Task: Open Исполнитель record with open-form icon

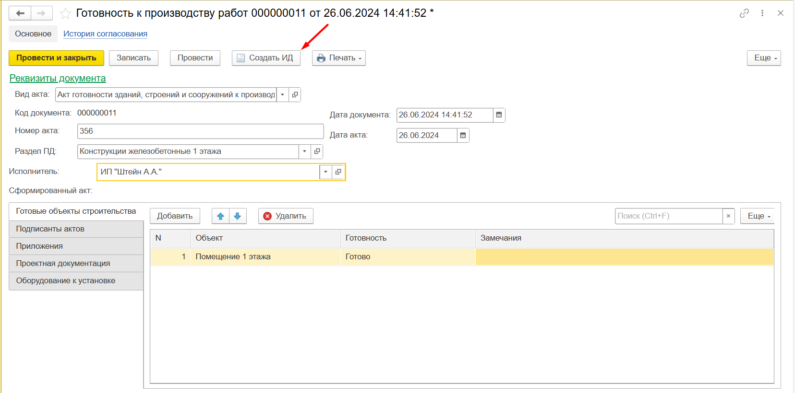Action: 338,172
